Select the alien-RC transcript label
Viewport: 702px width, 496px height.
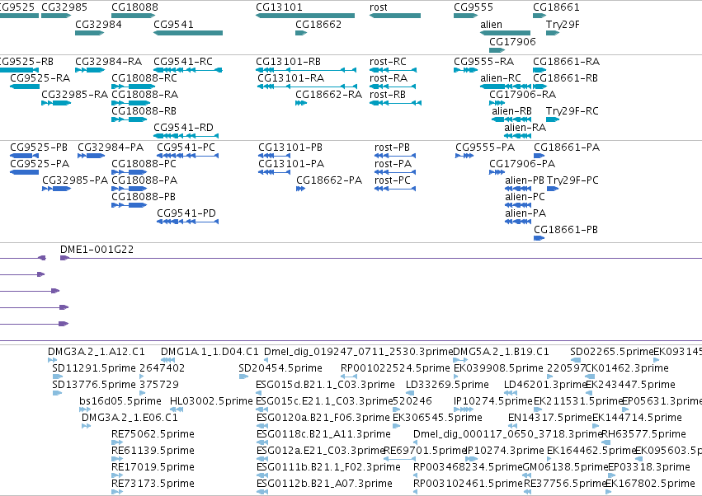coord(501,77)
